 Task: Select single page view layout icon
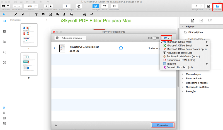pyautogui.click(x=4, y=108)
